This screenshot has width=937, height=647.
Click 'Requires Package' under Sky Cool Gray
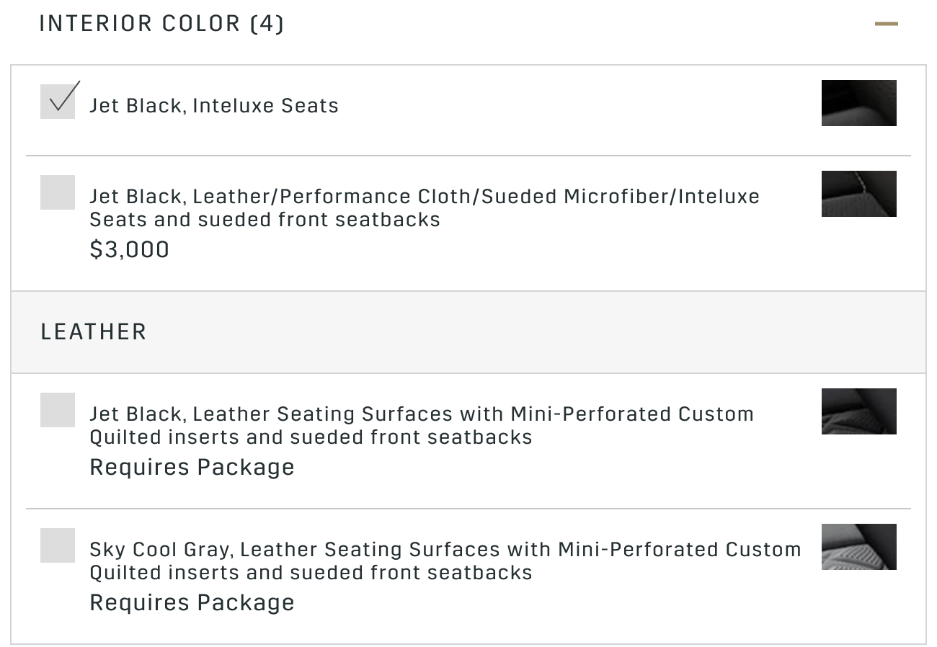(192, 602)
